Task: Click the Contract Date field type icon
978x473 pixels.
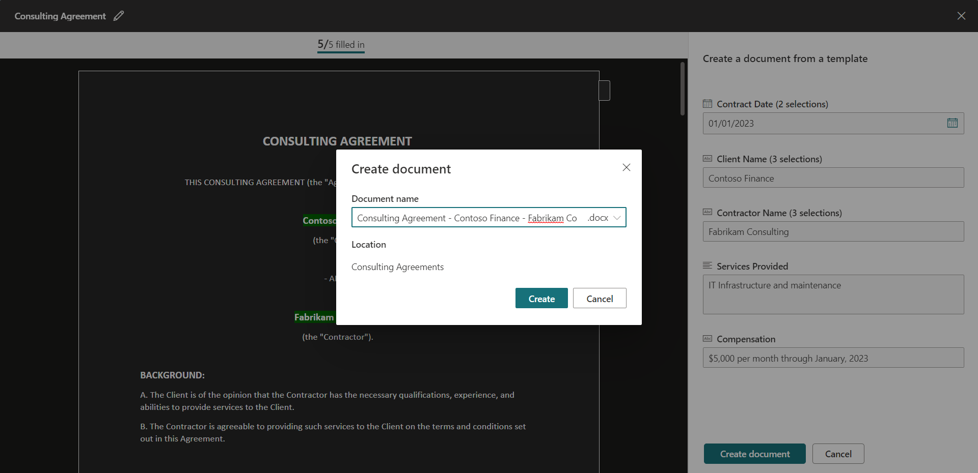Action: pyautogui.click(x=708, y=104)
